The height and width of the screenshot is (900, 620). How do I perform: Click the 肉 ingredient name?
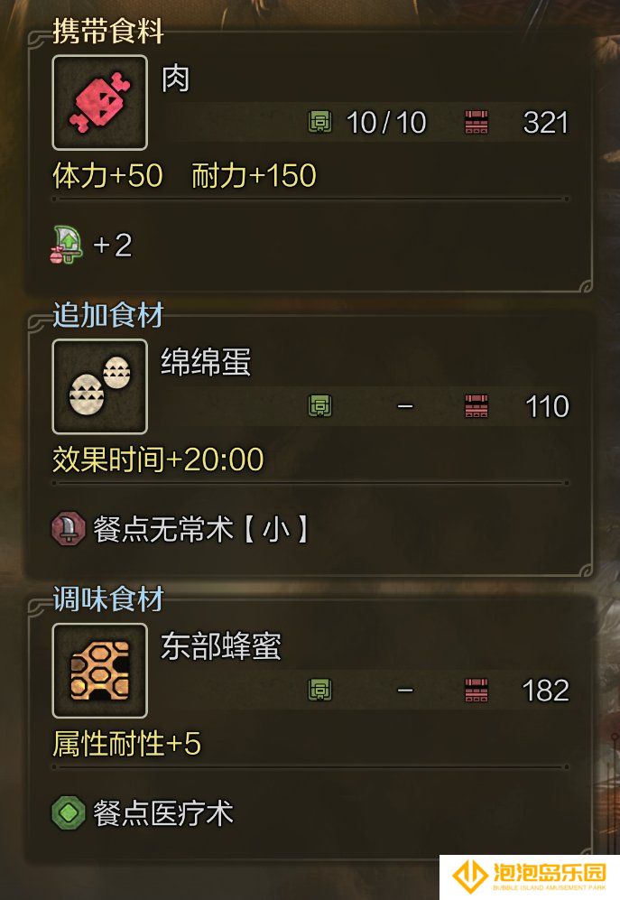(176, 79)
